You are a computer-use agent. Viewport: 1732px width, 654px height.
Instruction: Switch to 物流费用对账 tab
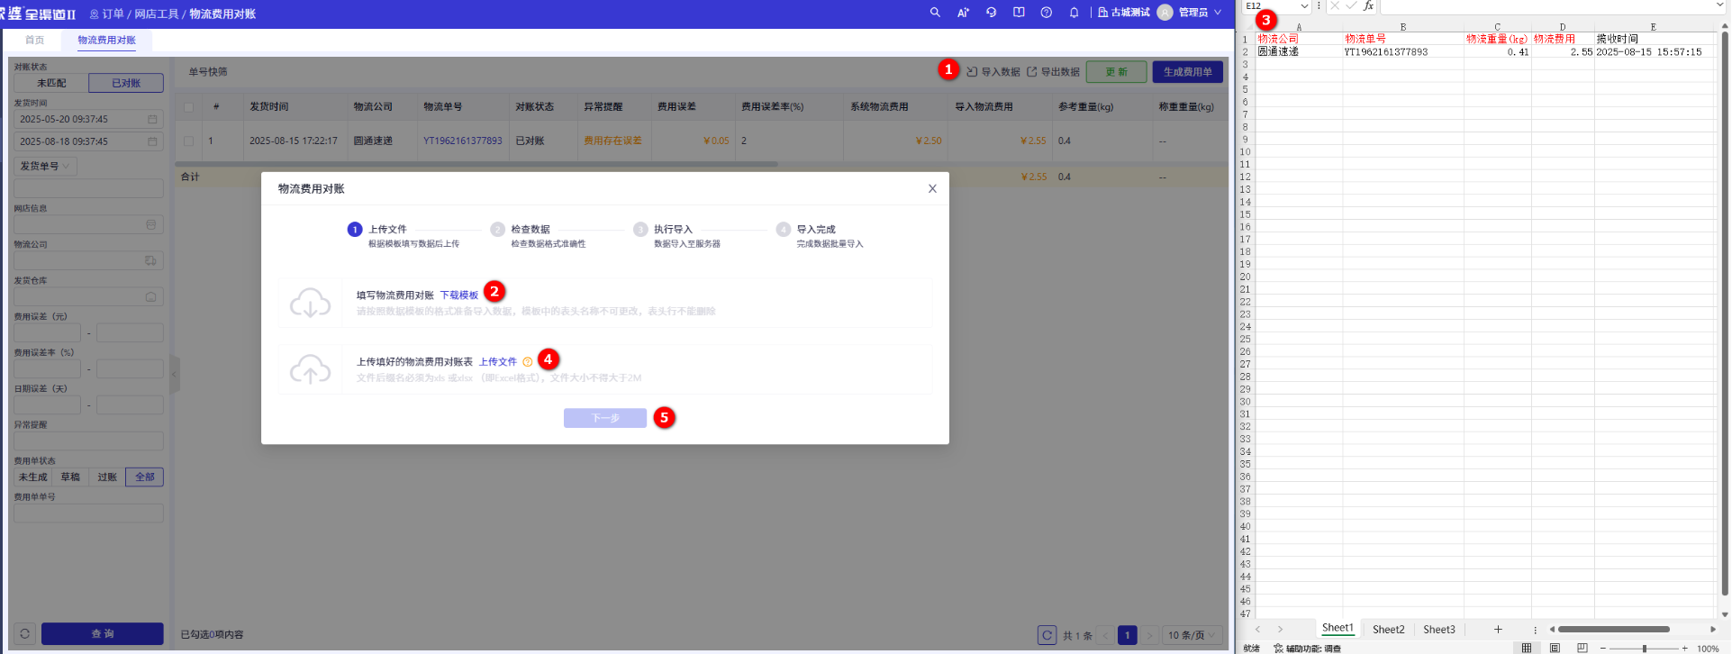[x=106, y=40]
